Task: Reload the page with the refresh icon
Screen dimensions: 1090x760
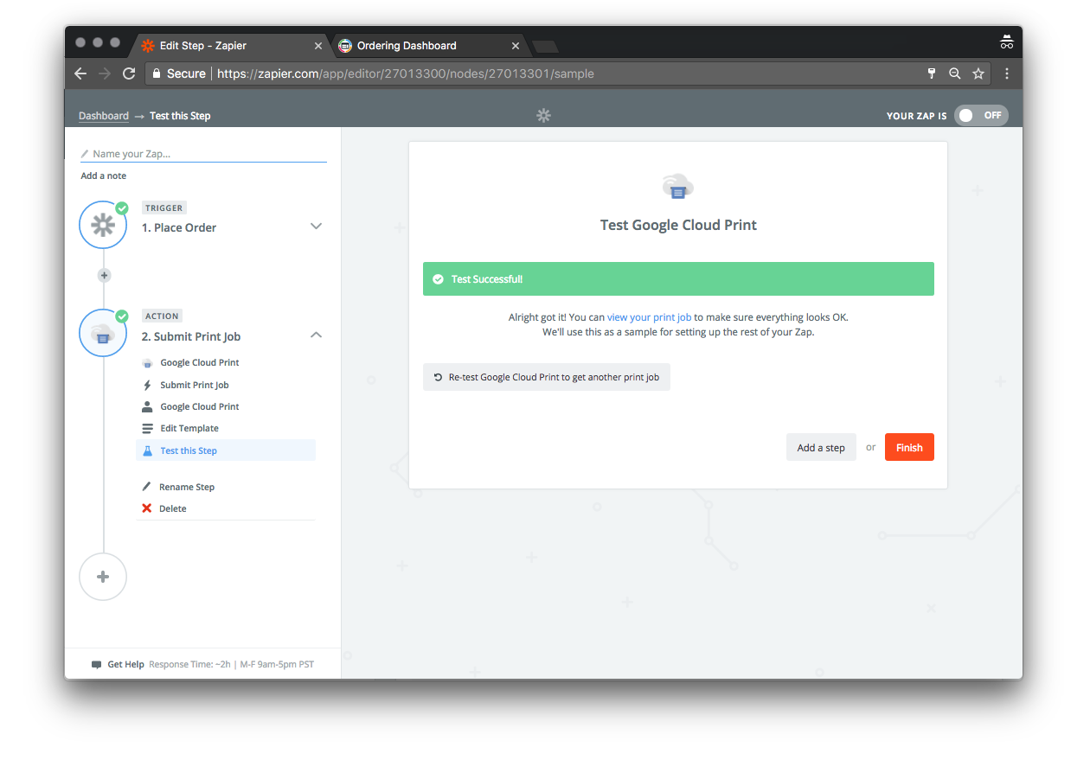Action: [129, 73]
